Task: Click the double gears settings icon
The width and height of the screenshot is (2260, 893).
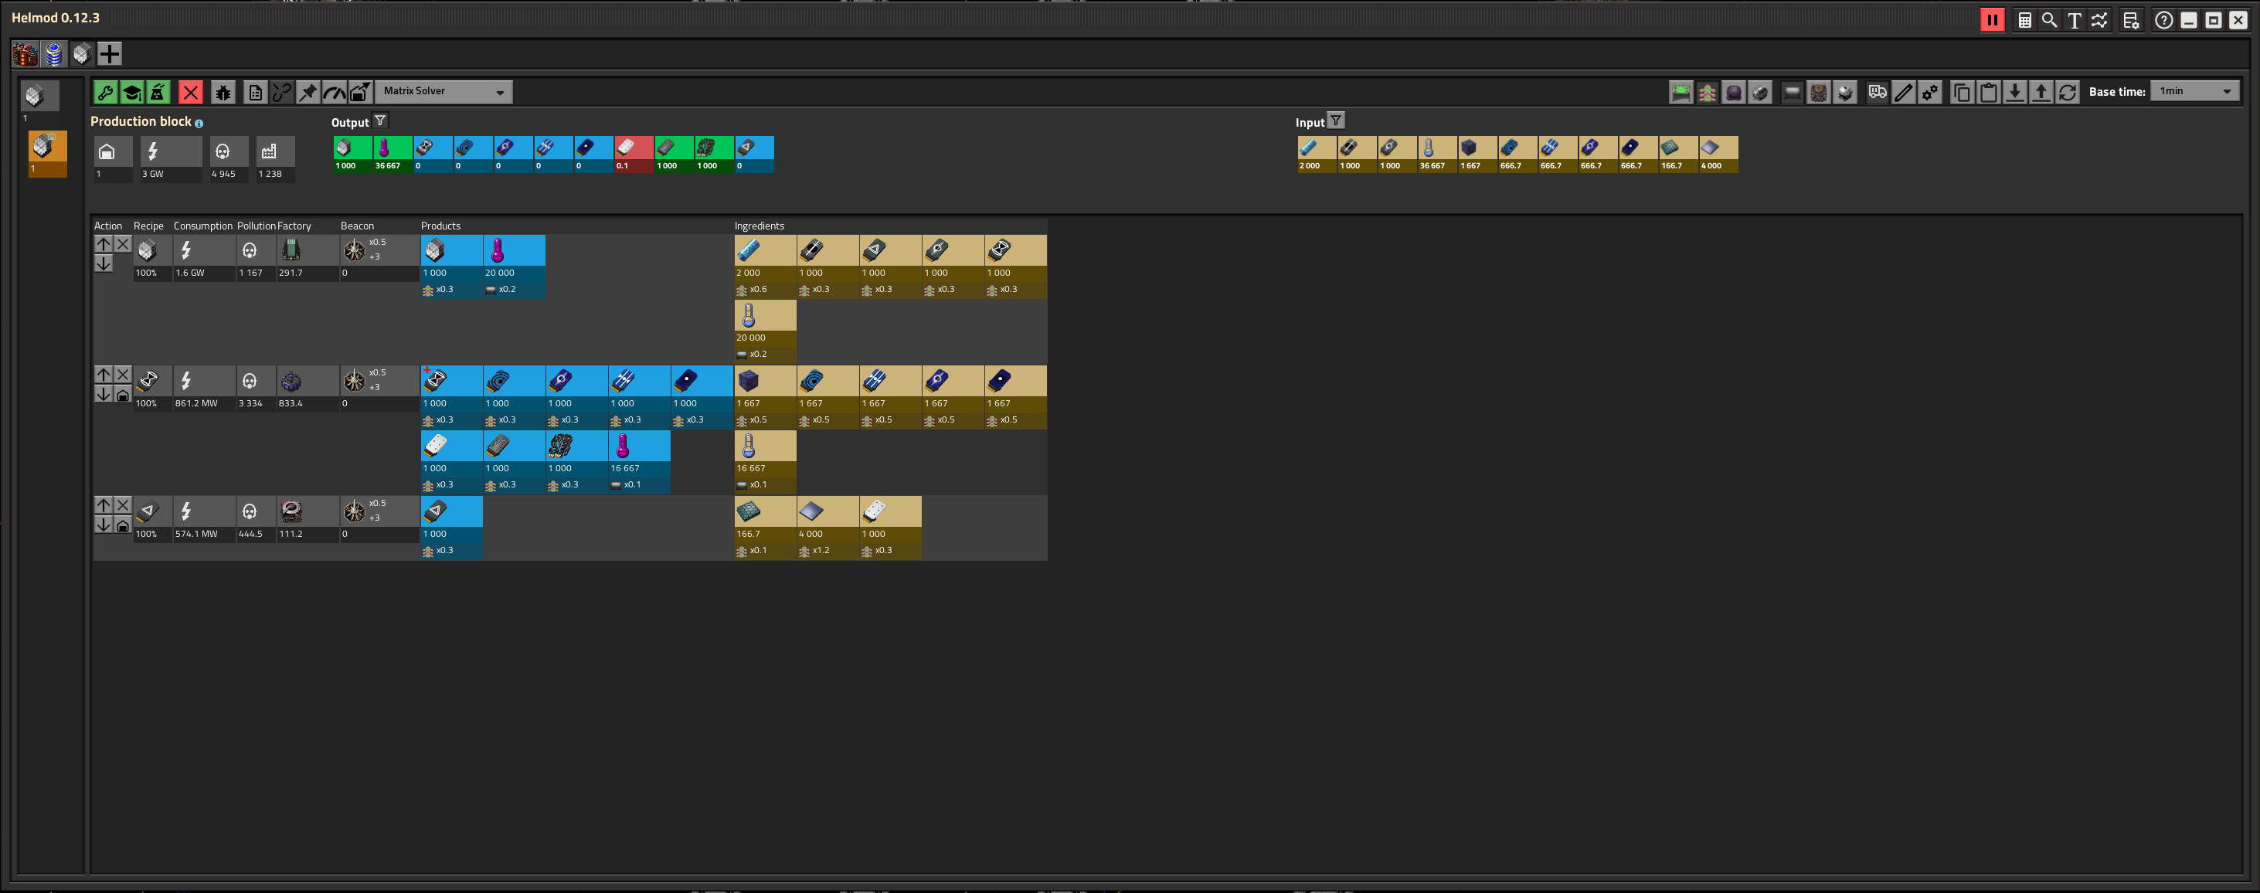Action: (1930, 92)
